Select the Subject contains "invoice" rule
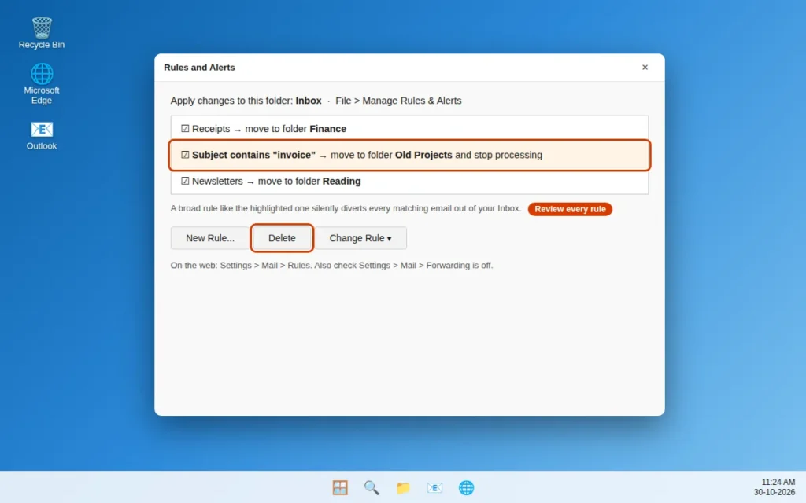This screenshot has width=806, height=503. tap(409, 155)
